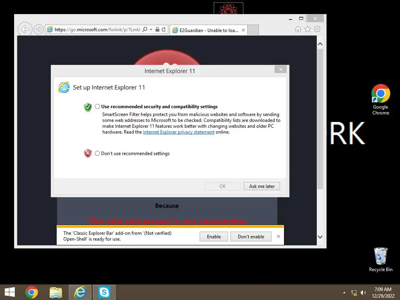Click the page scrollbar down arrow
The width and height of the screenshot is (400, 300).
coord(320,237)
